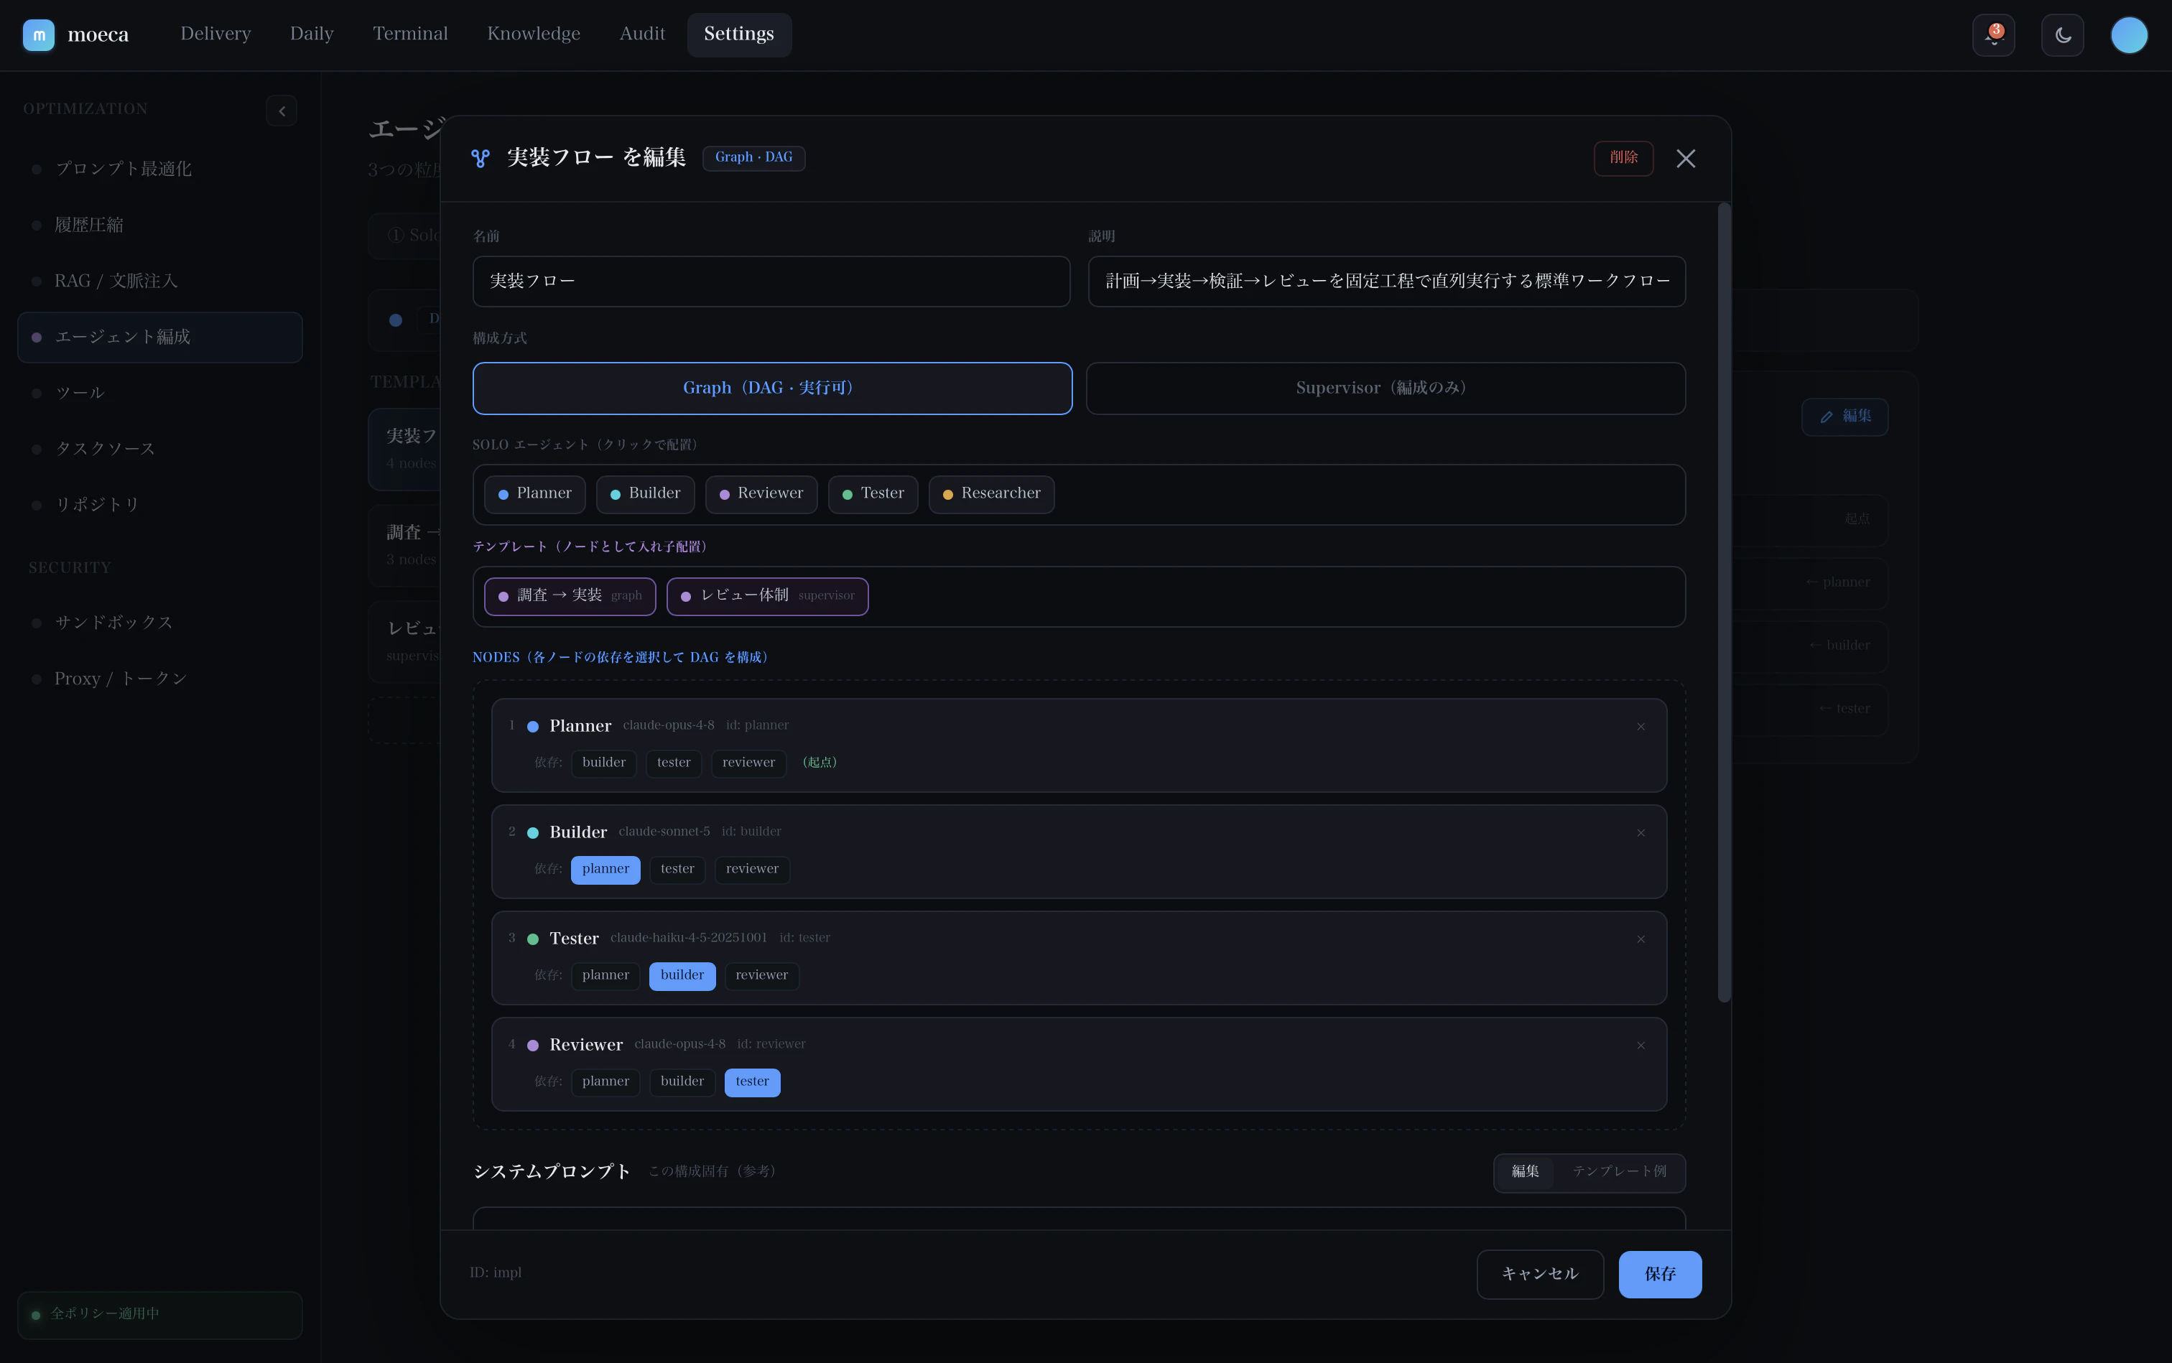Image resolution: width=2172 pixels, height=1363 pixels.
Task: Open Proxy / トークン settings
Action: tap(159, 678)
